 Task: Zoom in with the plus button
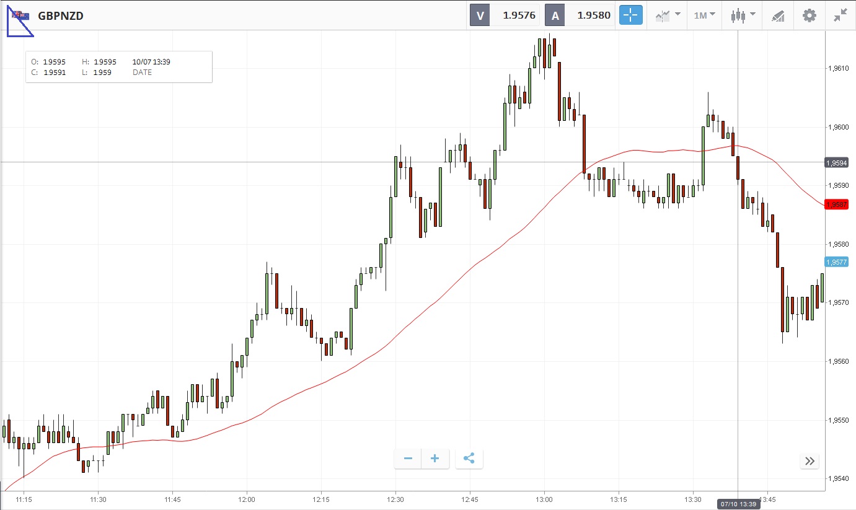click(x=435, y=459)
